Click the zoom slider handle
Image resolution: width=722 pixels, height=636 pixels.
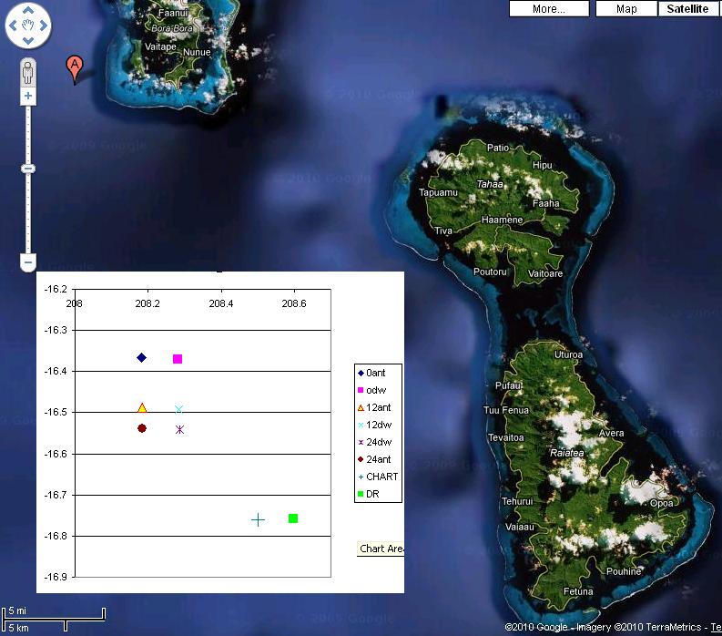point(28,169)
